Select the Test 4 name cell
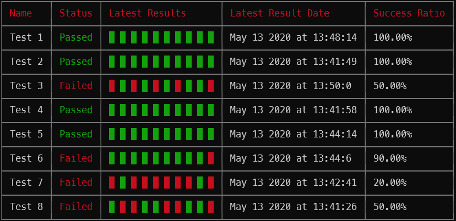The height and width of the screenshot is (221, 456). pos(26,110)
